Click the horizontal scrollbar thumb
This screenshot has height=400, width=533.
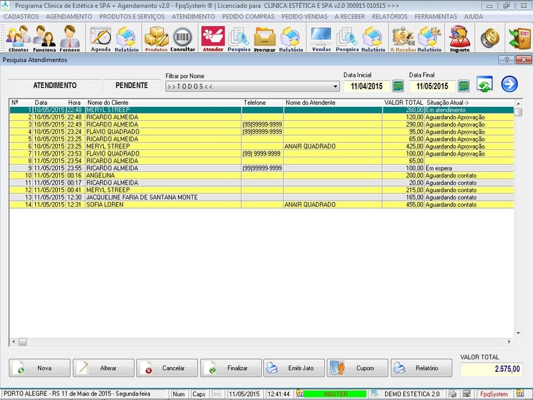[x=23, y=342]
